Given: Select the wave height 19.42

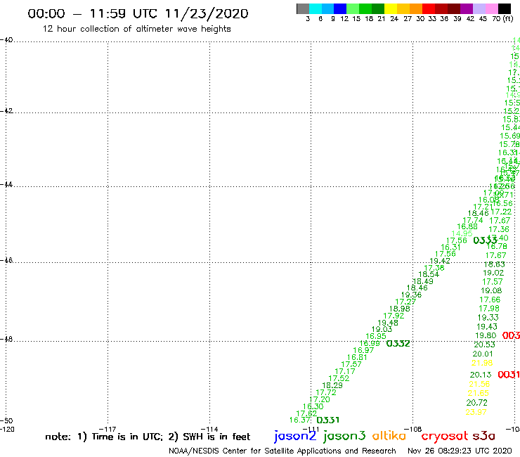Looking at the screenshot, I should [440, 261].
